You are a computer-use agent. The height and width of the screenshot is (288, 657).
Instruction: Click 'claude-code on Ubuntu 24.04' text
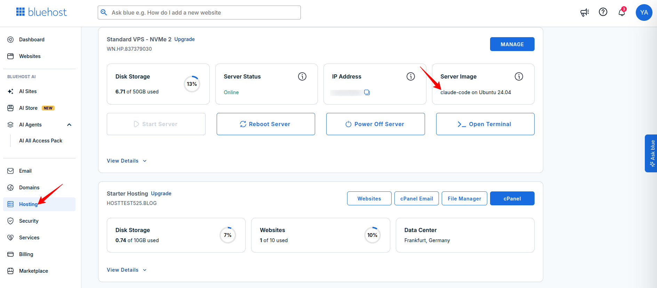point(475,92)
